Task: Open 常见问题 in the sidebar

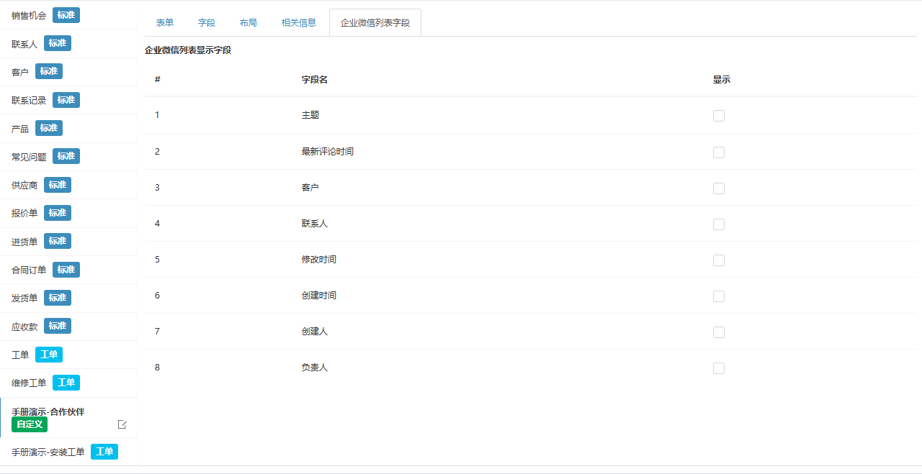Action: [29, 157]
